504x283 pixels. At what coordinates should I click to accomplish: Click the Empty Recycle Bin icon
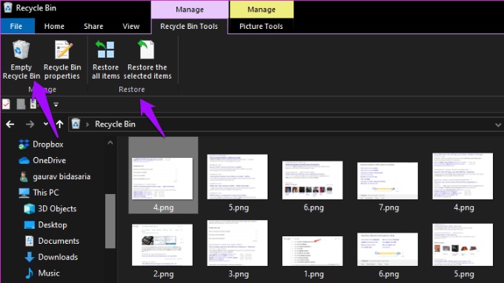coord(21,50)
